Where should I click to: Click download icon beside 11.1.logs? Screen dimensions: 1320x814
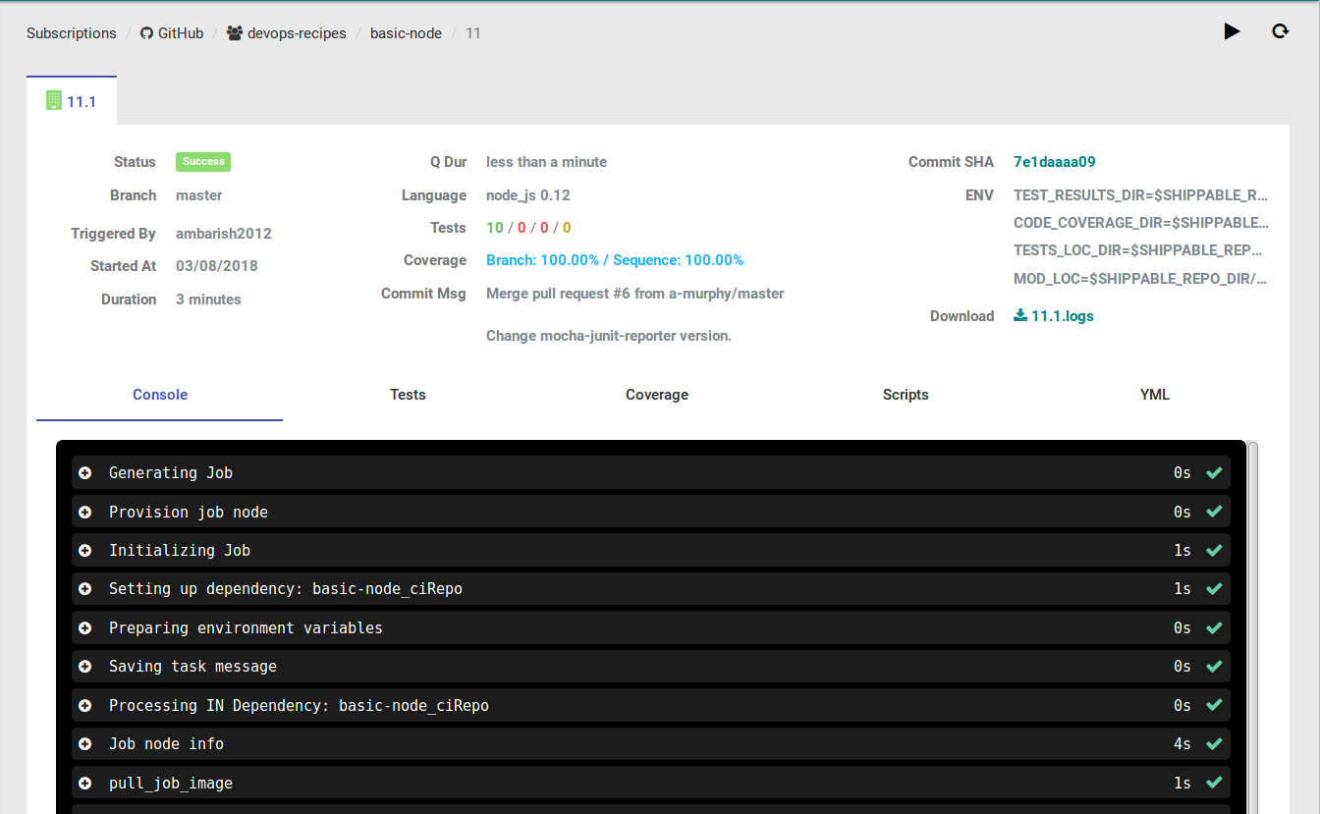(x=1020, y=315)
